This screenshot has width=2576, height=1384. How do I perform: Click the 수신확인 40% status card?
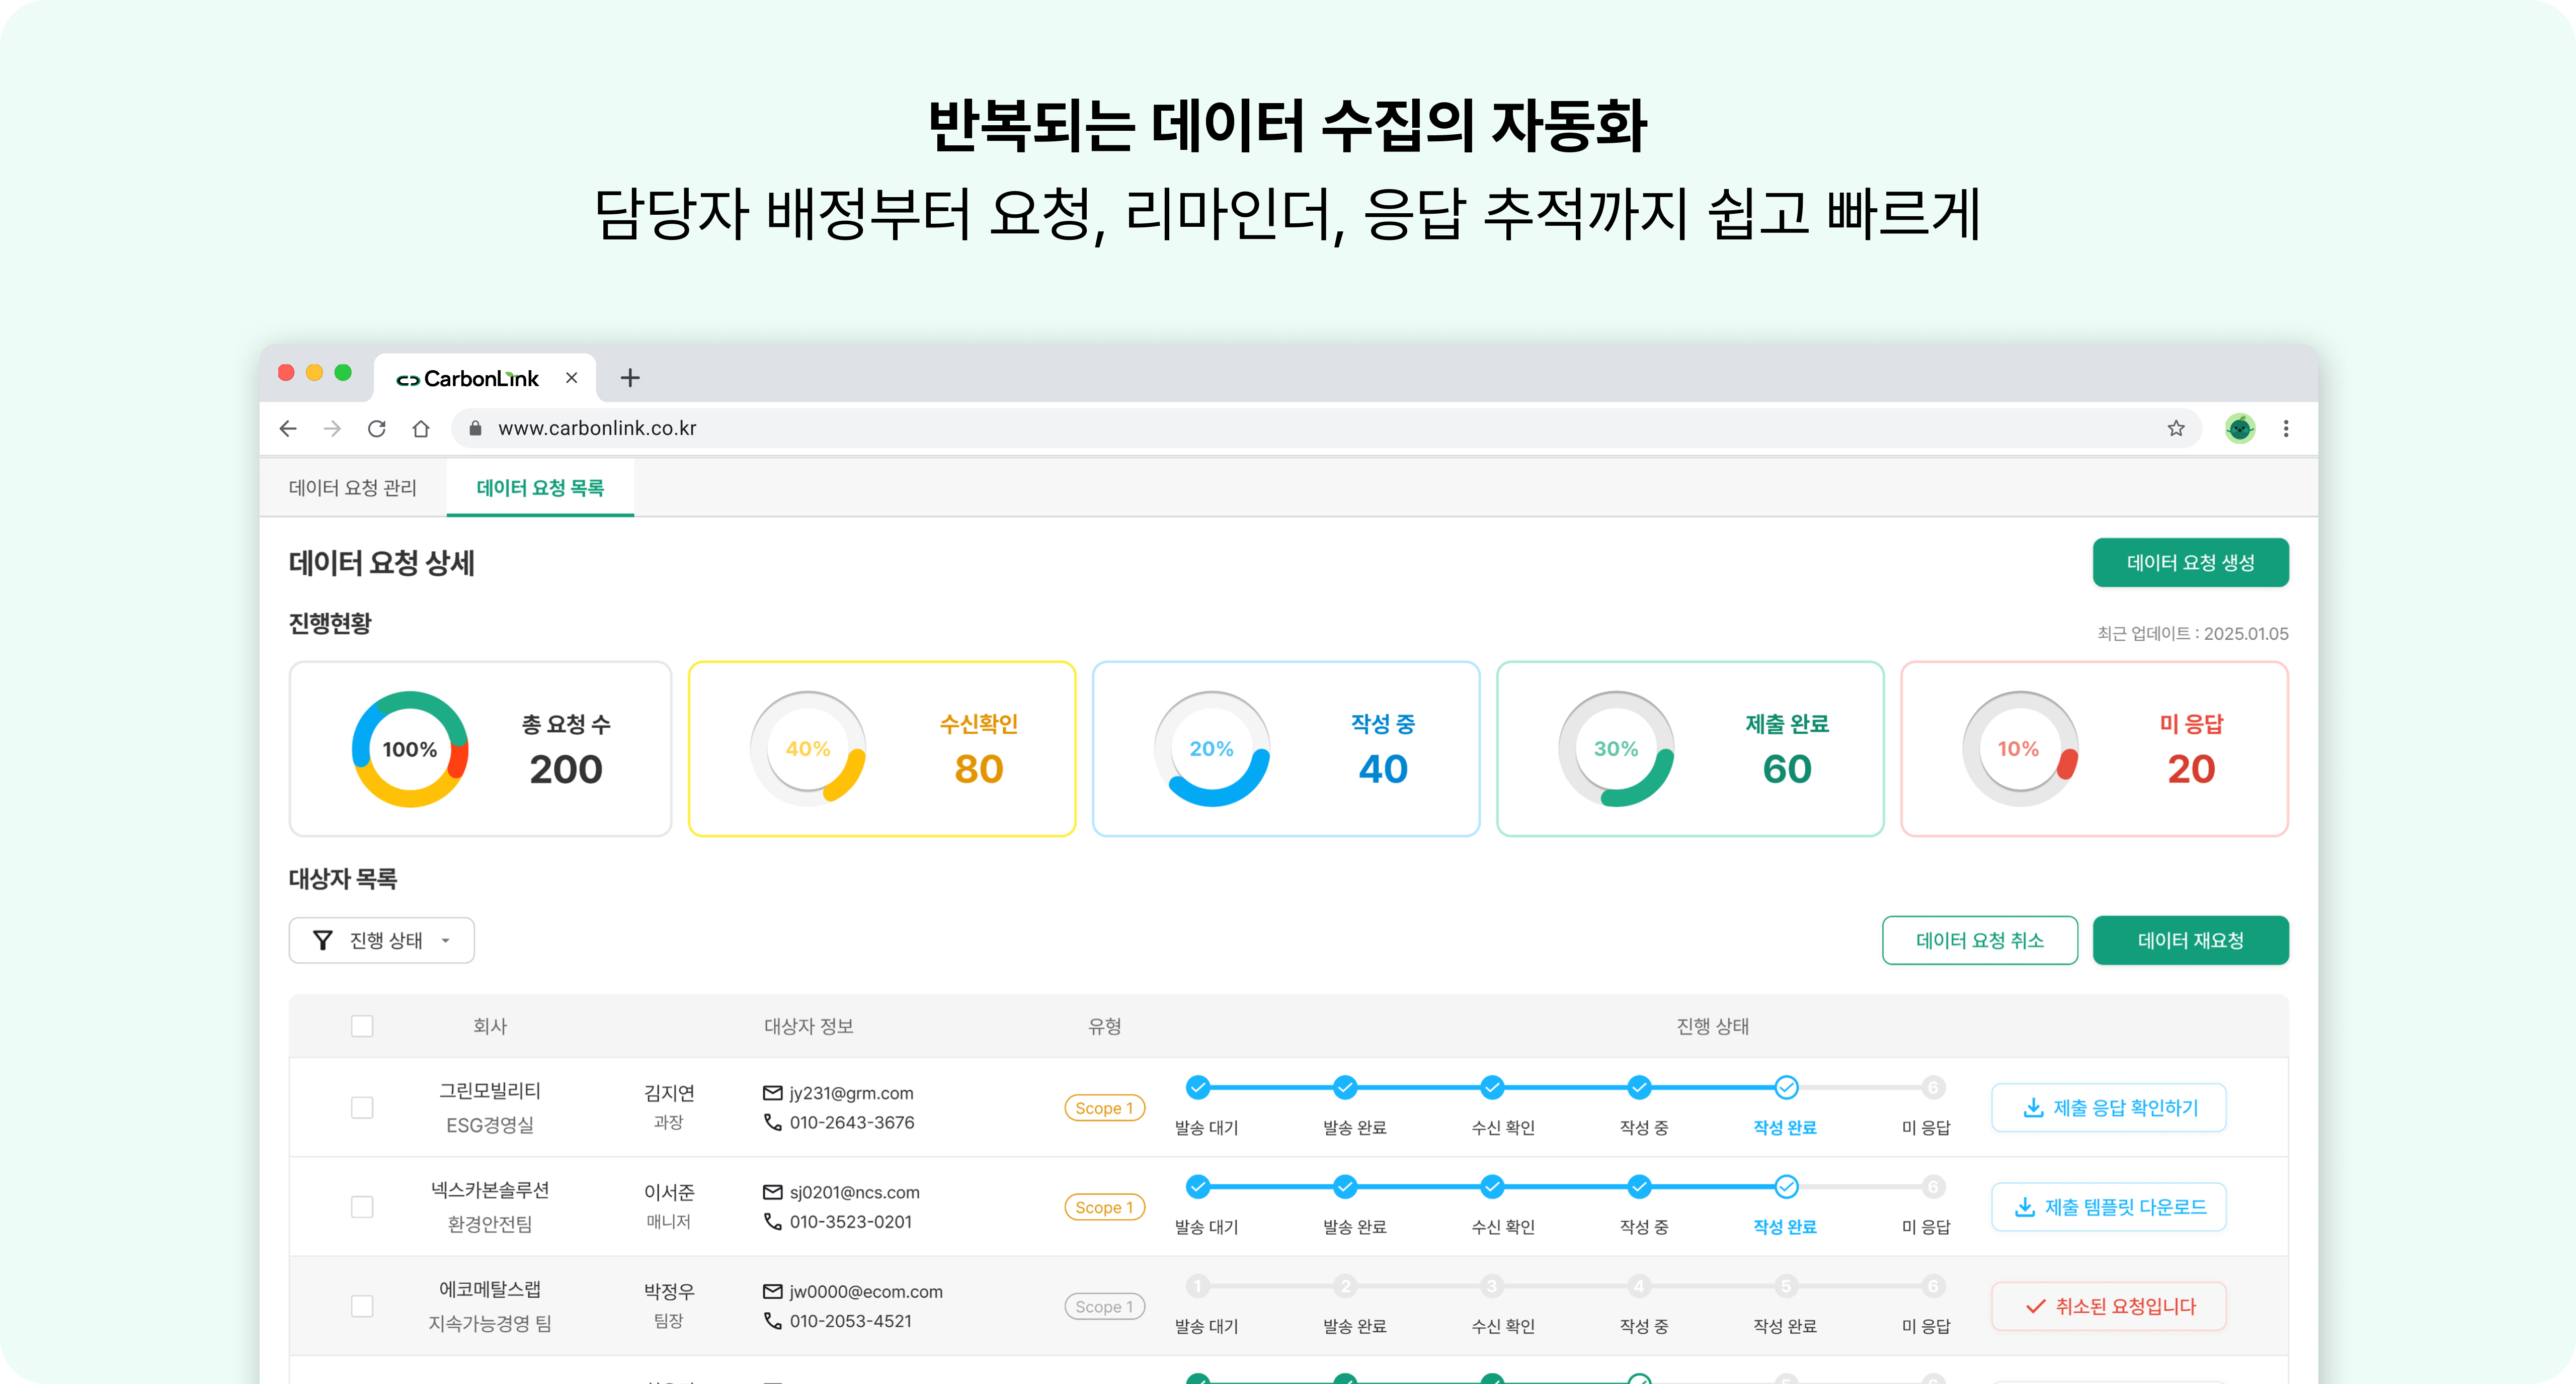881,748
